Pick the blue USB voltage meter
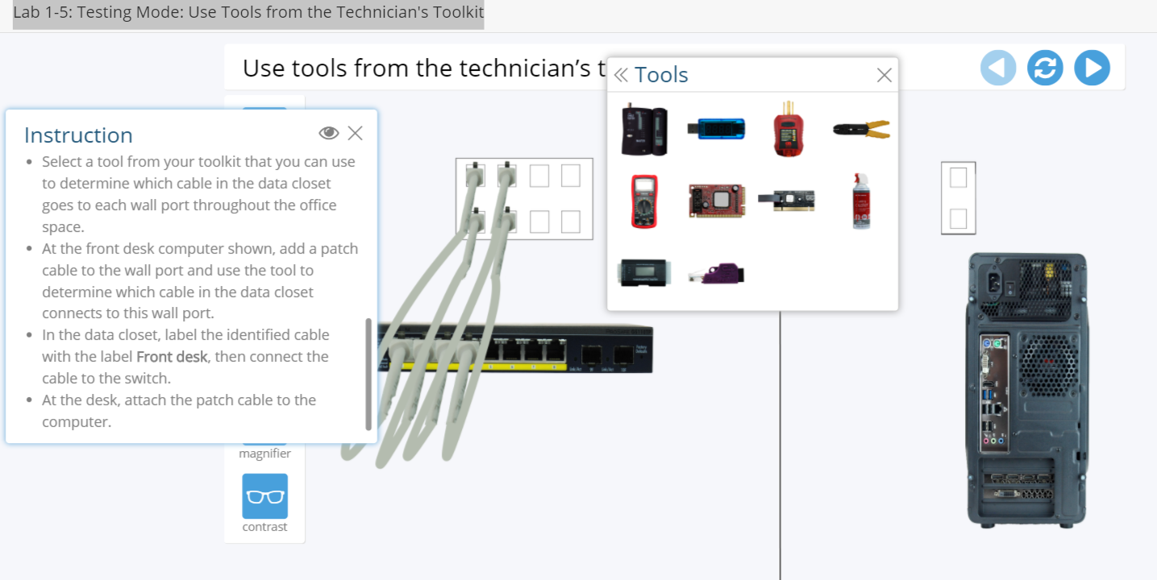1157x580 pixels. click(x=716, y=128)
